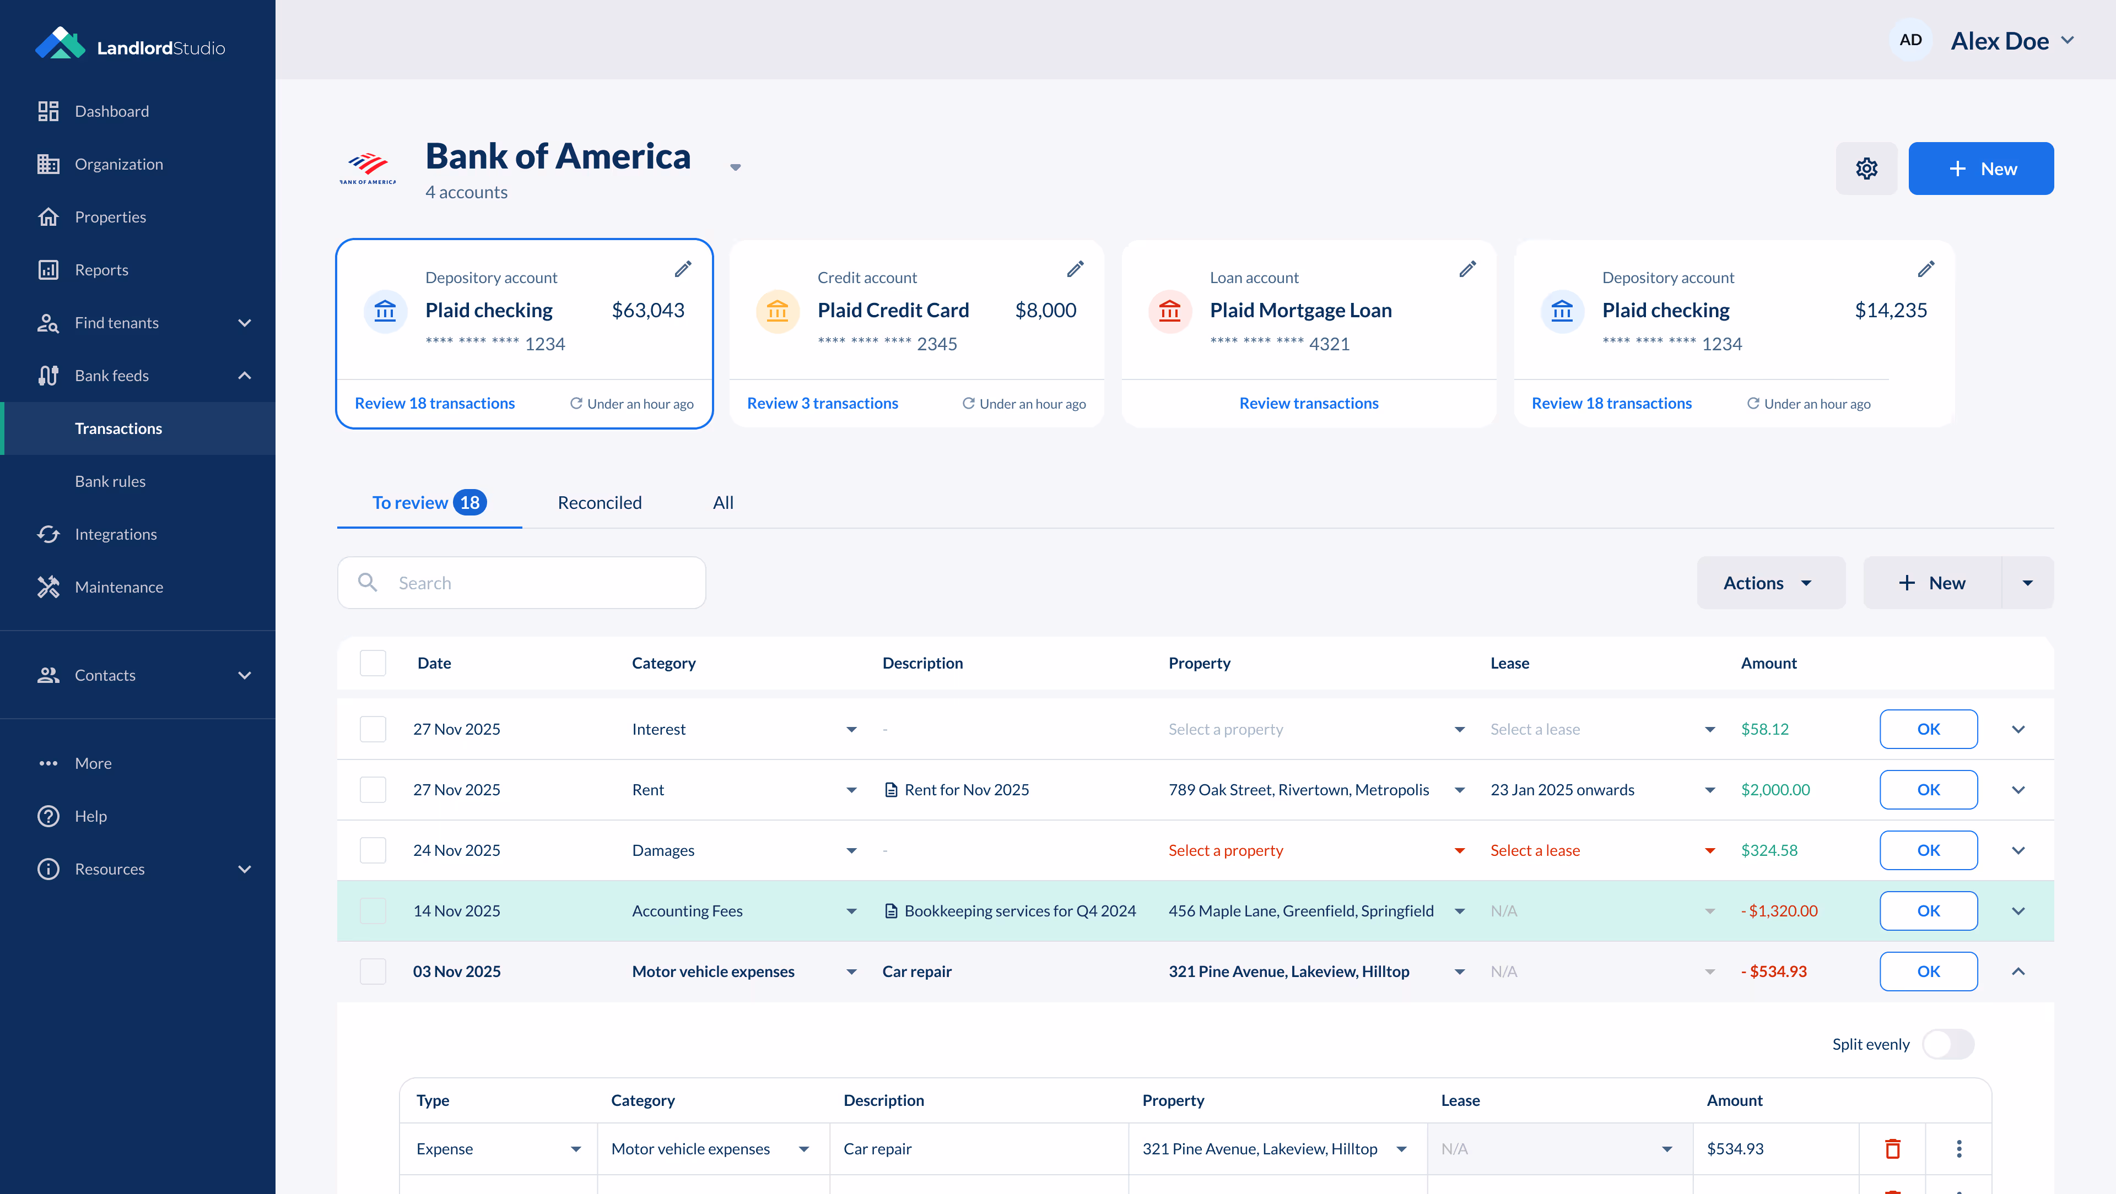Viewport: 2116px width, 1194px height.
Task: Edit the Plaid Credit Card account
Action: click(1075, 269)
